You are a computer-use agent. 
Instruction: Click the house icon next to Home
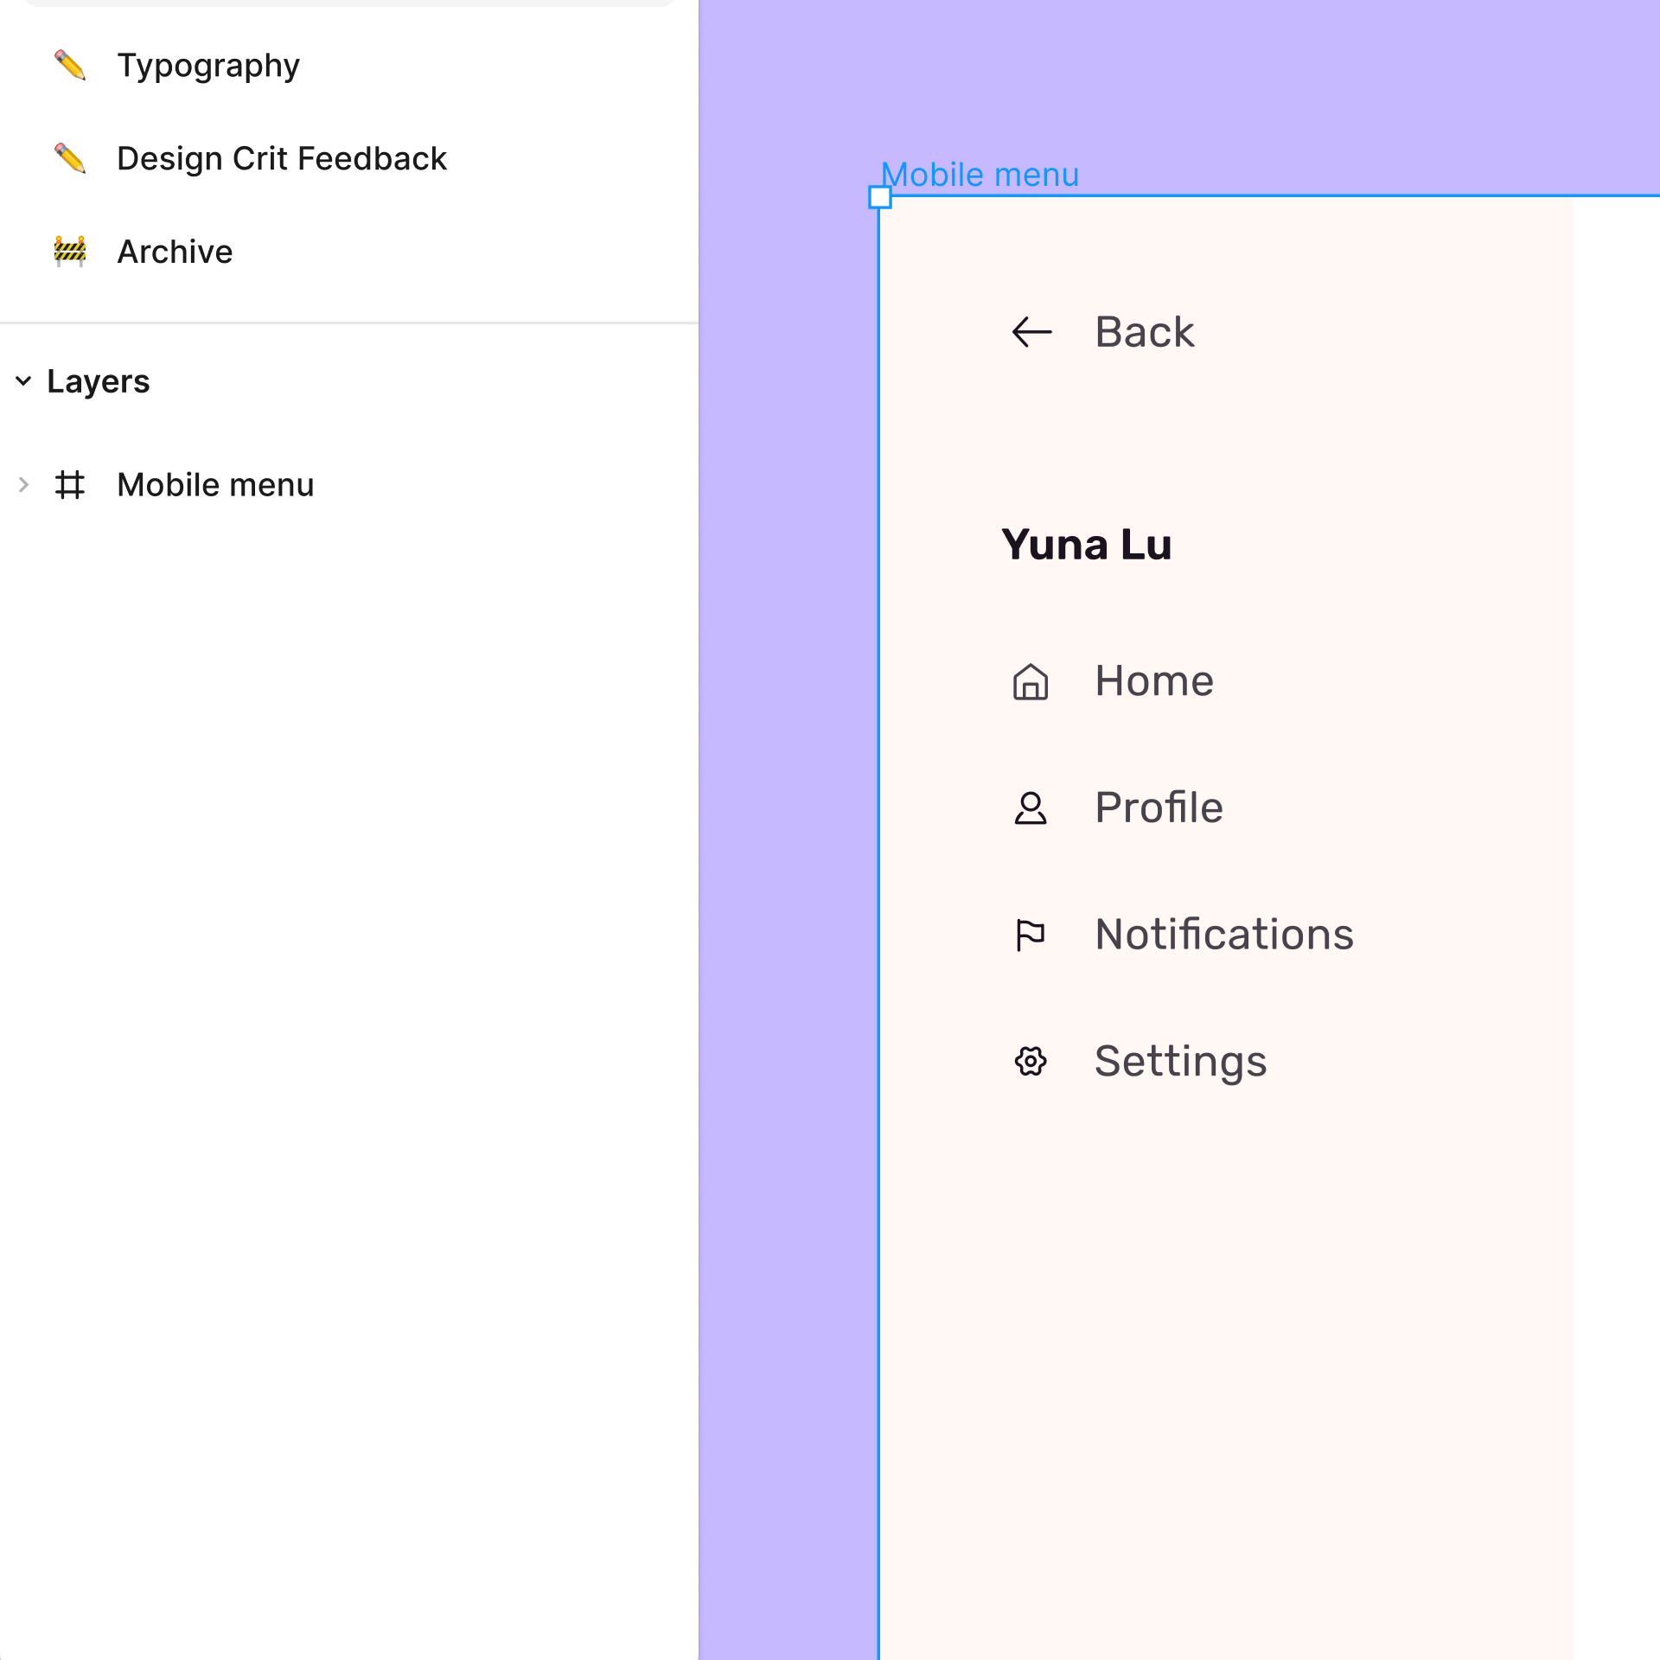(x=1031, y=681)
